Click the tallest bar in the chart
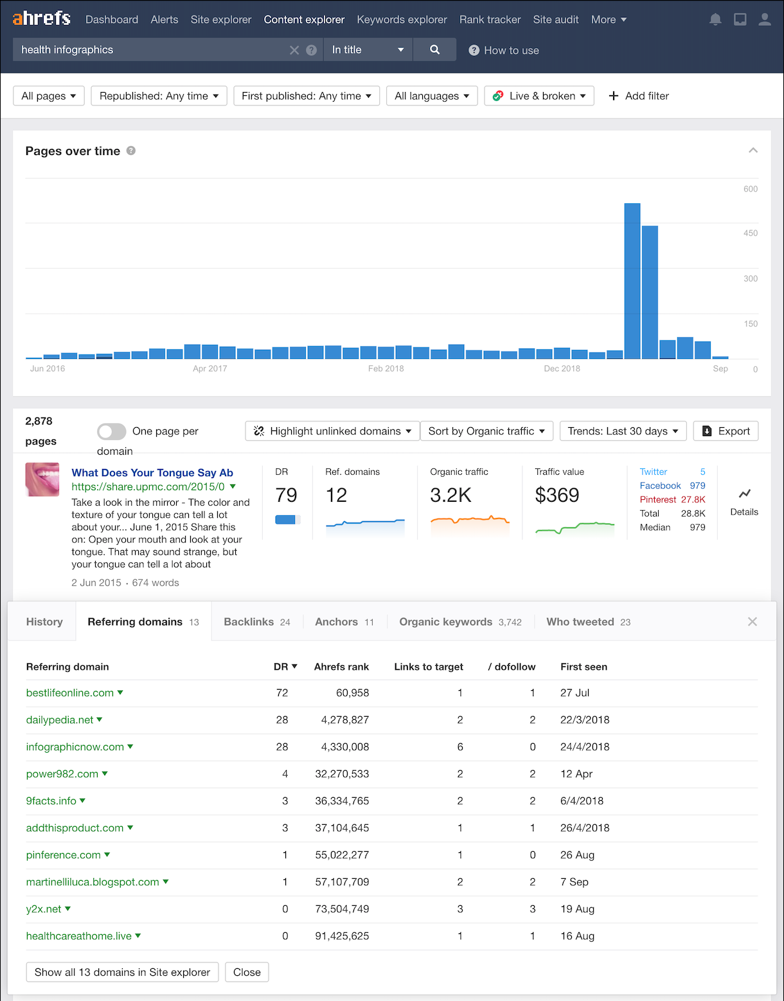The height and width of the screenshot is (1001, 784). click(632, 281)
